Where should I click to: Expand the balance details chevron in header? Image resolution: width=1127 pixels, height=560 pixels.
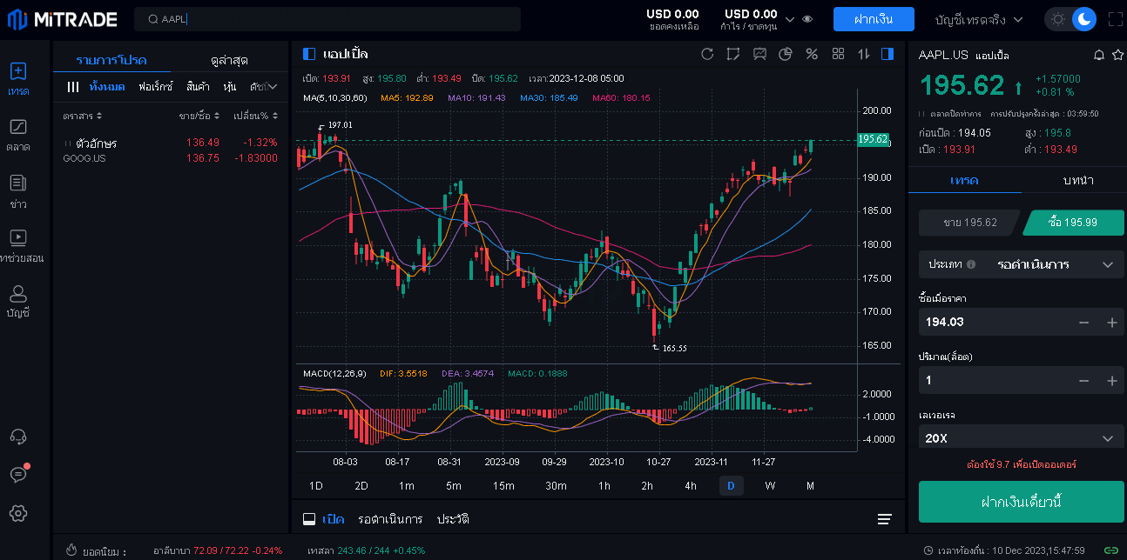pos(790,19)
